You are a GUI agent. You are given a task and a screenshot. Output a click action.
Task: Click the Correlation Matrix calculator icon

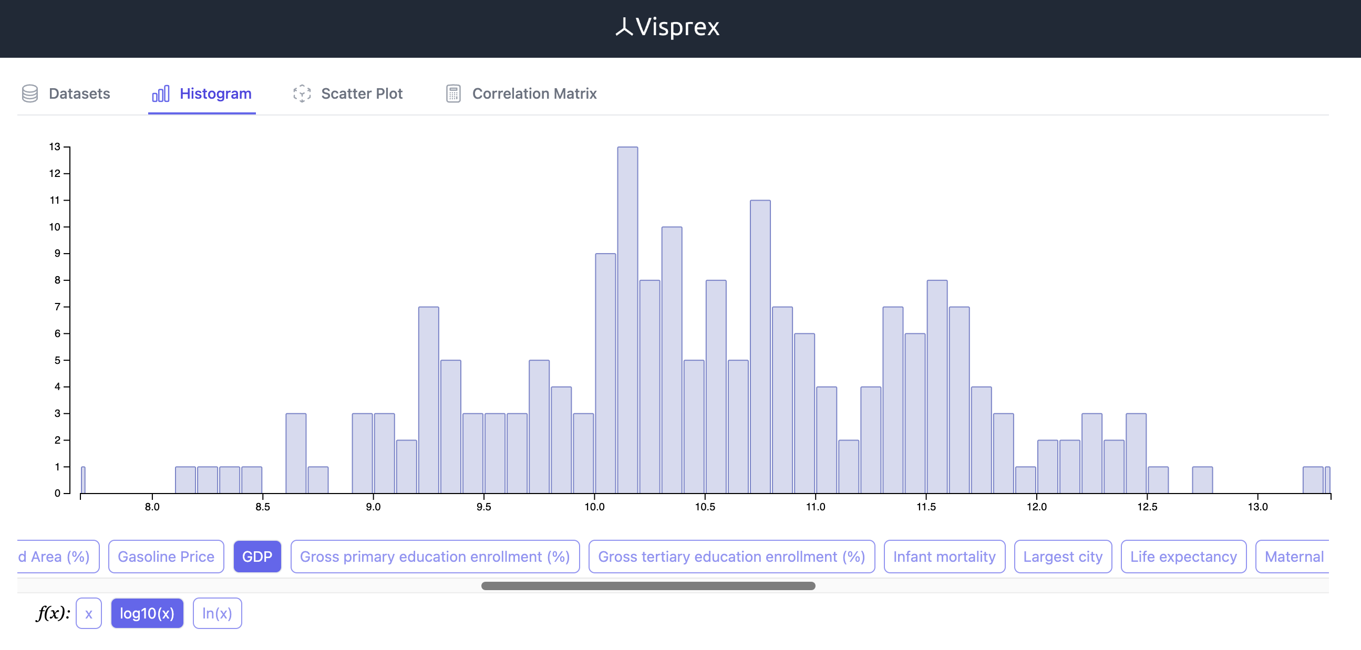[453, 93]
